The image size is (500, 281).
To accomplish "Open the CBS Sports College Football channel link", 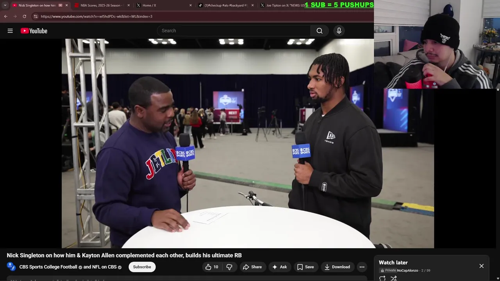I will coord(48,267).
